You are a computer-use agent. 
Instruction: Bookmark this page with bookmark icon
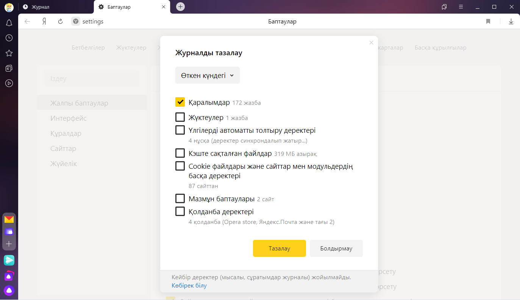click(x=488, y=22)
